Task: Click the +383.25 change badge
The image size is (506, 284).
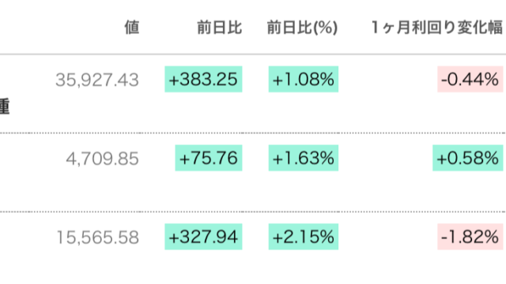Action: pos(203,79)
